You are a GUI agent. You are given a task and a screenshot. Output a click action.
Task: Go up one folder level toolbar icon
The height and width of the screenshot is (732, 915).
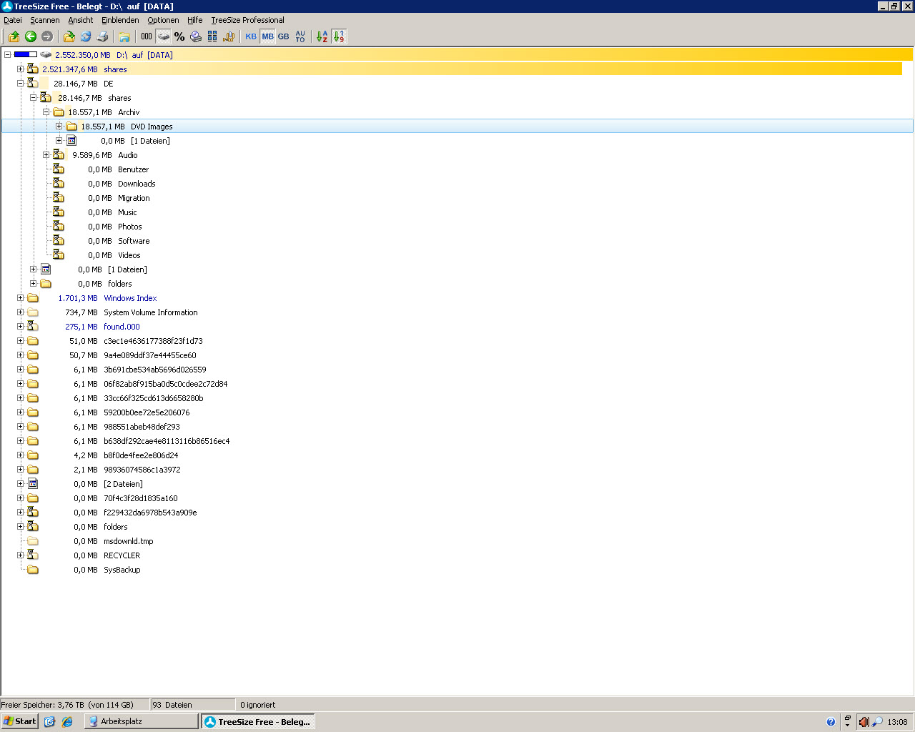click(x=14, y=36)
